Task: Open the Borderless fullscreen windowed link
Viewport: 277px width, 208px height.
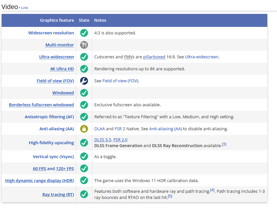Action: [41, 105]
